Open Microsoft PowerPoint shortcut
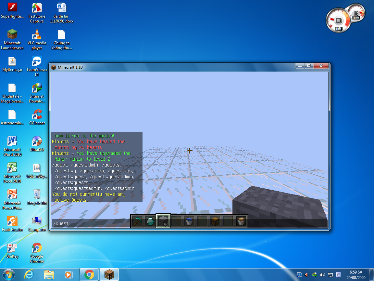The height and width of the screenshot is (281, 374). 12,199
